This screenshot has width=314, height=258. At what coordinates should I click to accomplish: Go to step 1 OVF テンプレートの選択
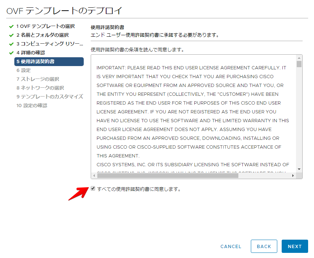(x=46, y=26)
